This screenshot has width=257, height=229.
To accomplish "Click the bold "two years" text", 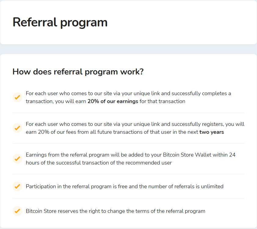I will coord(212,132).
